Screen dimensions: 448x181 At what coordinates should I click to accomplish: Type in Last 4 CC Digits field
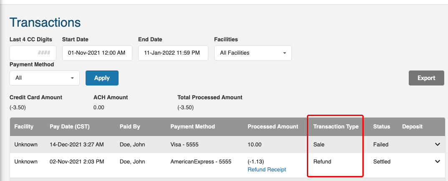(x=33, y=53)
